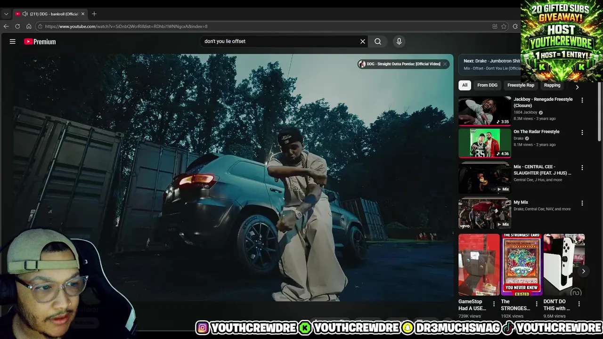Screen dimensions: 603x339
Task: Open more options for Jackboy Renegade Freestyle
Action: (x=582, y=100)
